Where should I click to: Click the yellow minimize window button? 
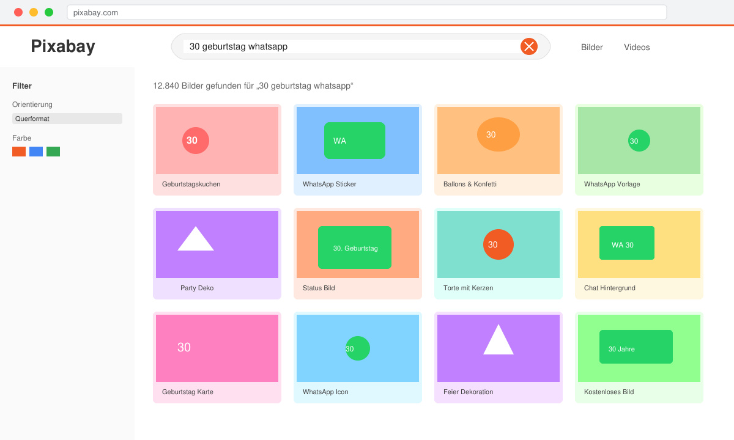(34, 12)
